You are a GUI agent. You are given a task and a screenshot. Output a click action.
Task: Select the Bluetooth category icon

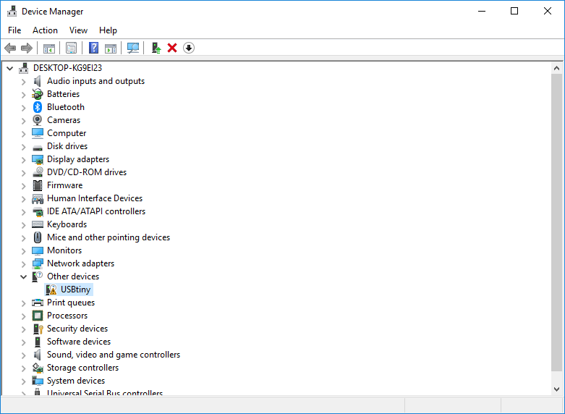point(38,107)
